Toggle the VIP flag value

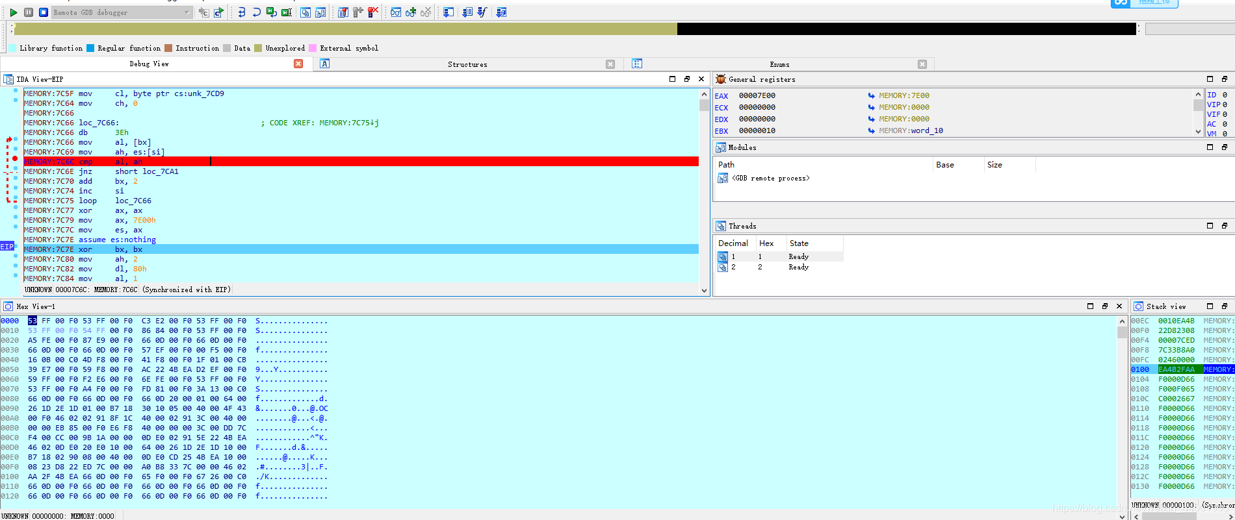click(1225, 105)
